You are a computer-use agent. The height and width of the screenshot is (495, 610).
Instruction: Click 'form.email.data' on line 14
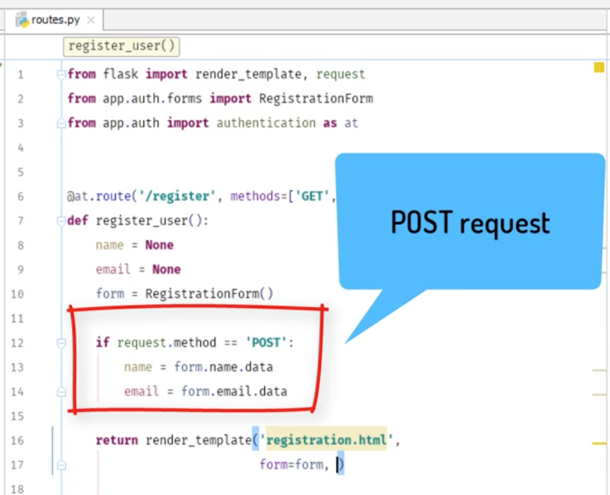(x=234, y=391)
